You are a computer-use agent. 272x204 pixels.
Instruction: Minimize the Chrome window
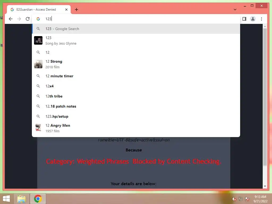pos(245,6)
